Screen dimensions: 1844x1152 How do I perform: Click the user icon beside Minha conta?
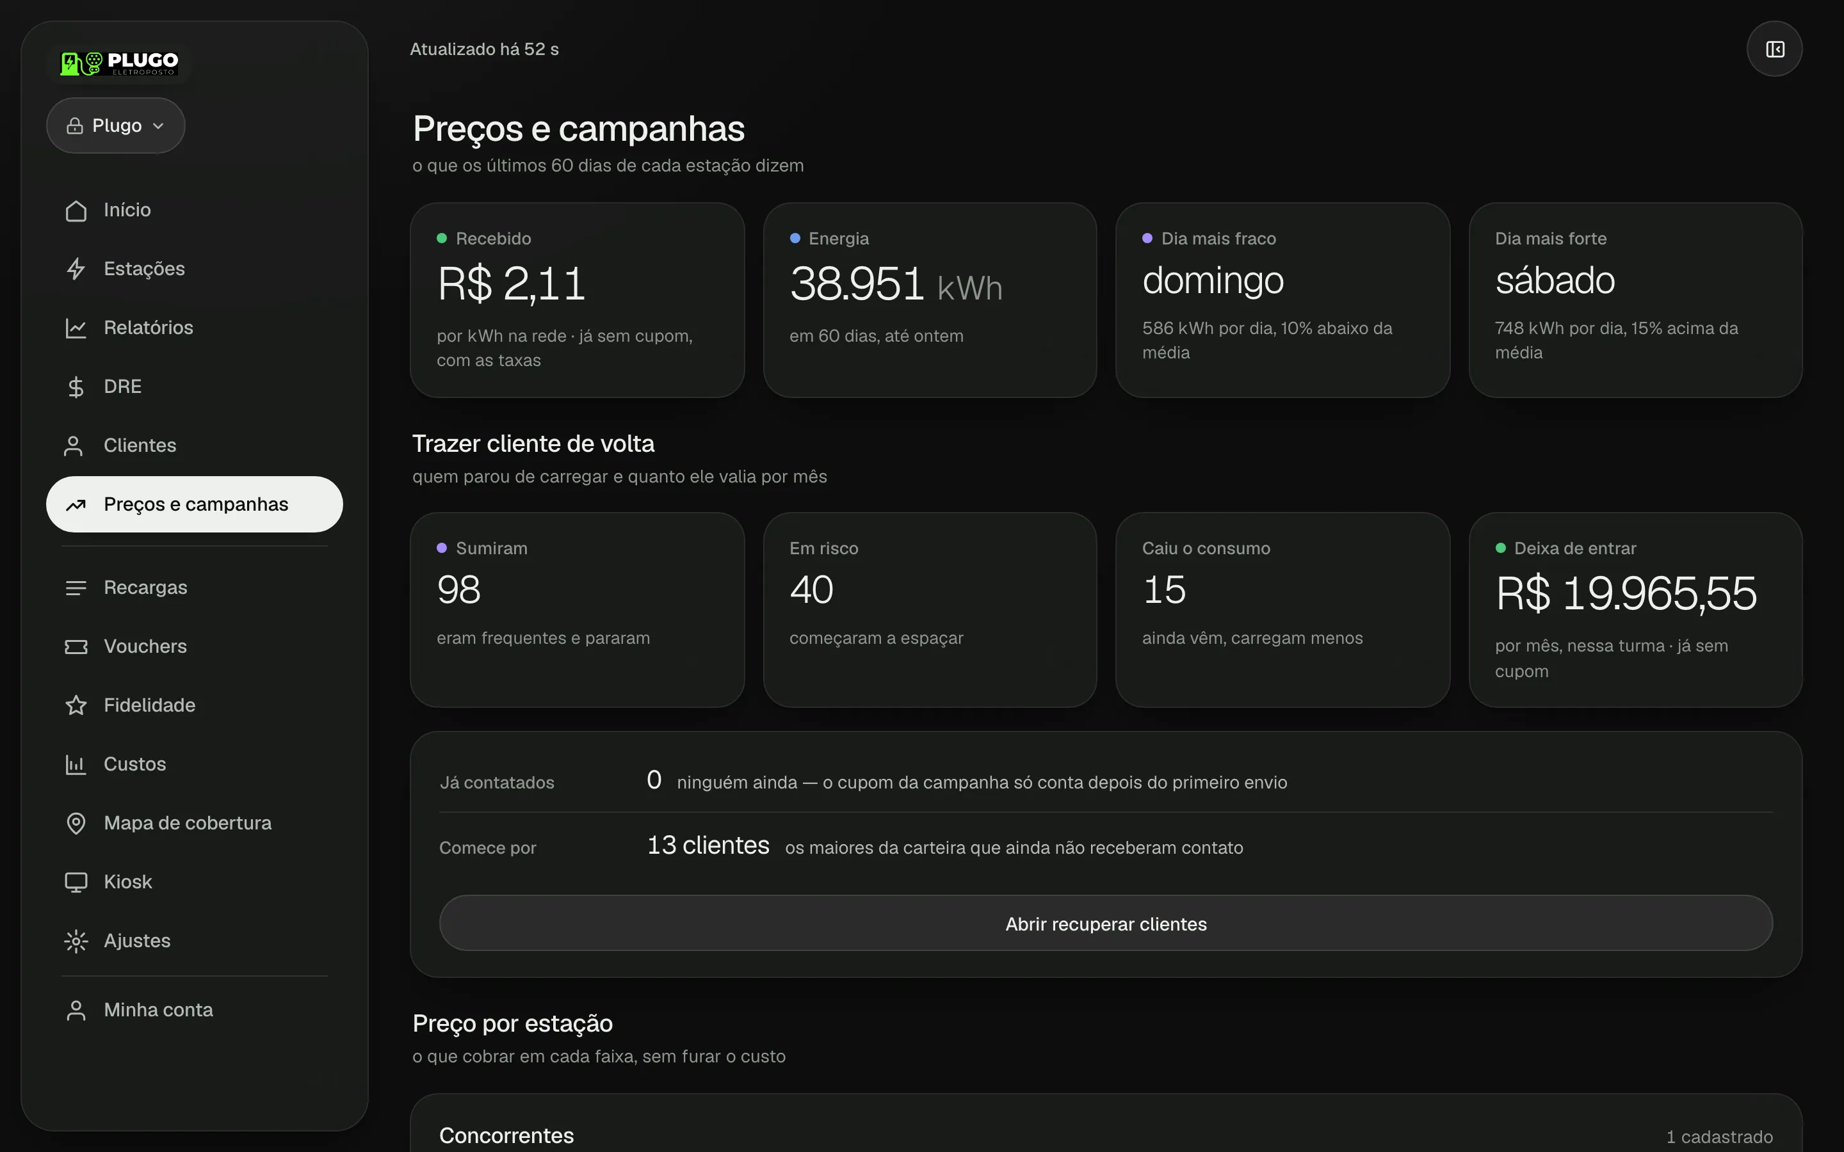(x=76, y=1011)
